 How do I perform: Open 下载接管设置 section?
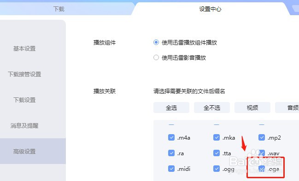pyautogui.click(x=24, y=74)
